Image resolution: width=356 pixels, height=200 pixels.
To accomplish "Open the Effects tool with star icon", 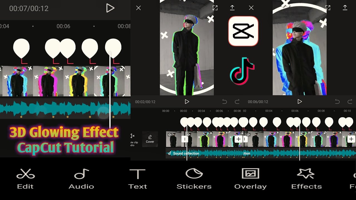I will (306, 179).
